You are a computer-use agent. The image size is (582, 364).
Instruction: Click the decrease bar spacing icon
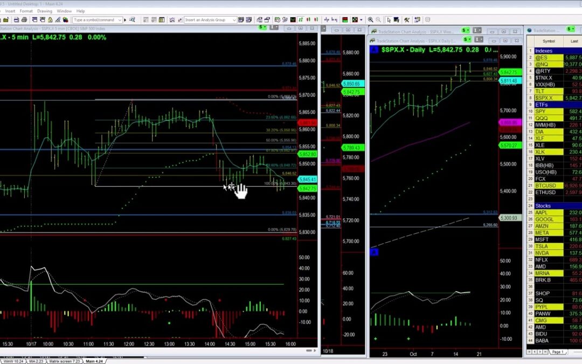point(326,20)
